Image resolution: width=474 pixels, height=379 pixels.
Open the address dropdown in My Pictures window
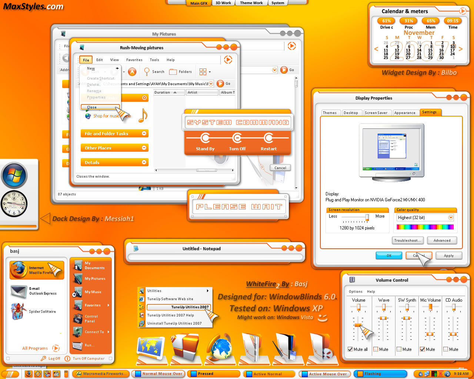[274, 70]
